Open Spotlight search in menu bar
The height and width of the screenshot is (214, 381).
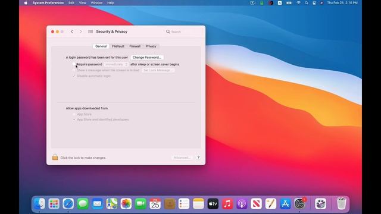point(307,3)
